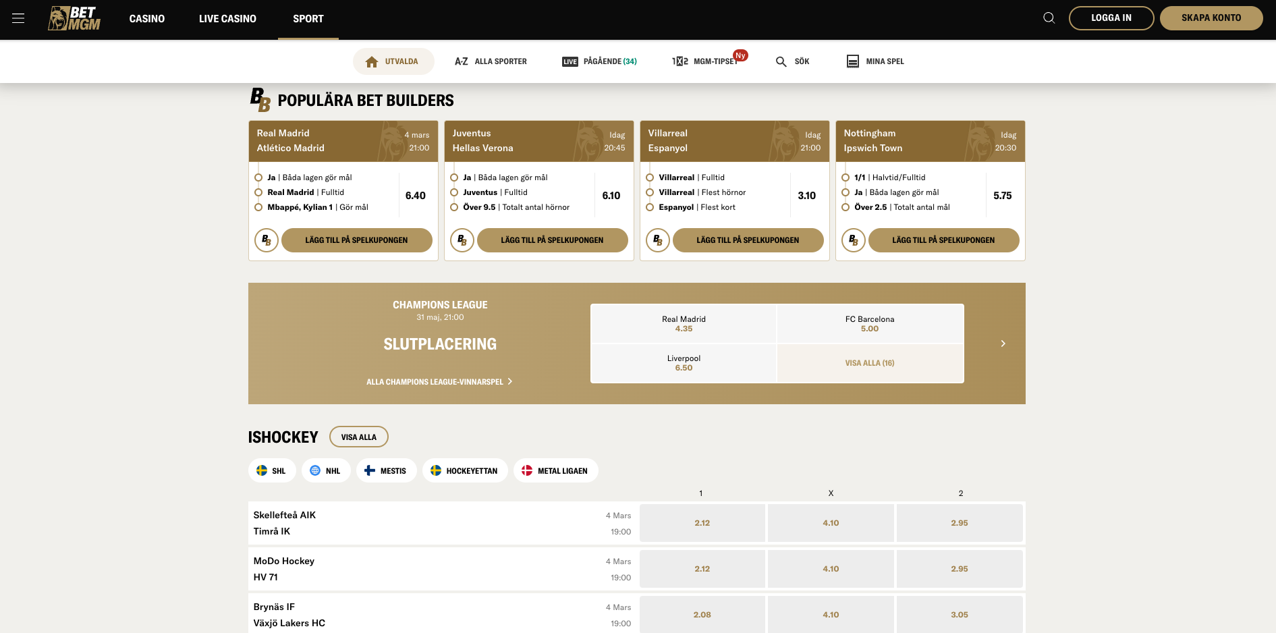Expand 'Visa alla (16)' outcomes
Screen dimensions: 1276x633
[x=870, y=363]
